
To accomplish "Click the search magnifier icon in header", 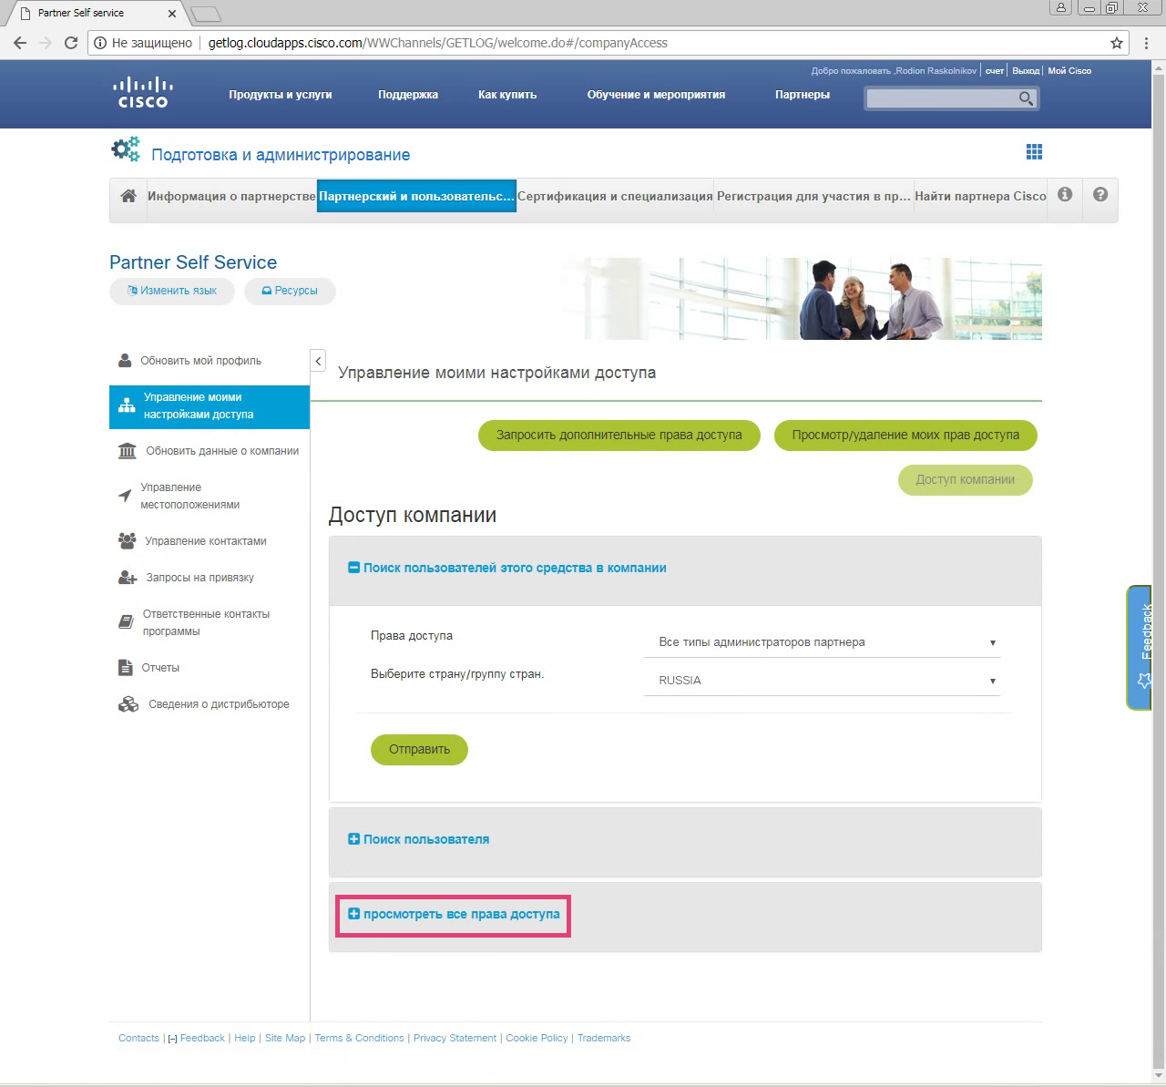I will pyautogui.click(x=1026, y=98).
